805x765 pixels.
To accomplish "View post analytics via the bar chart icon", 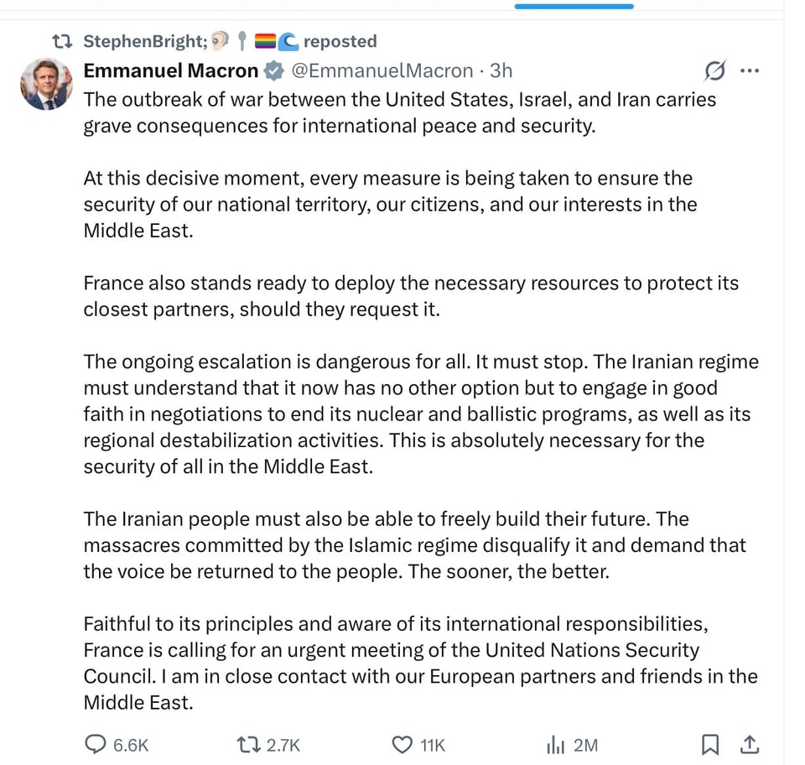I will click(x=555, y=744).
